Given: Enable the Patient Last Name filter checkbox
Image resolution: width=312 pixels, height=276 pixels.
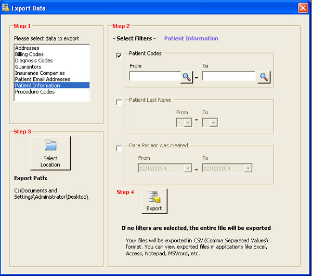Looking at the screenshot, I should click(x=120, y=102).
